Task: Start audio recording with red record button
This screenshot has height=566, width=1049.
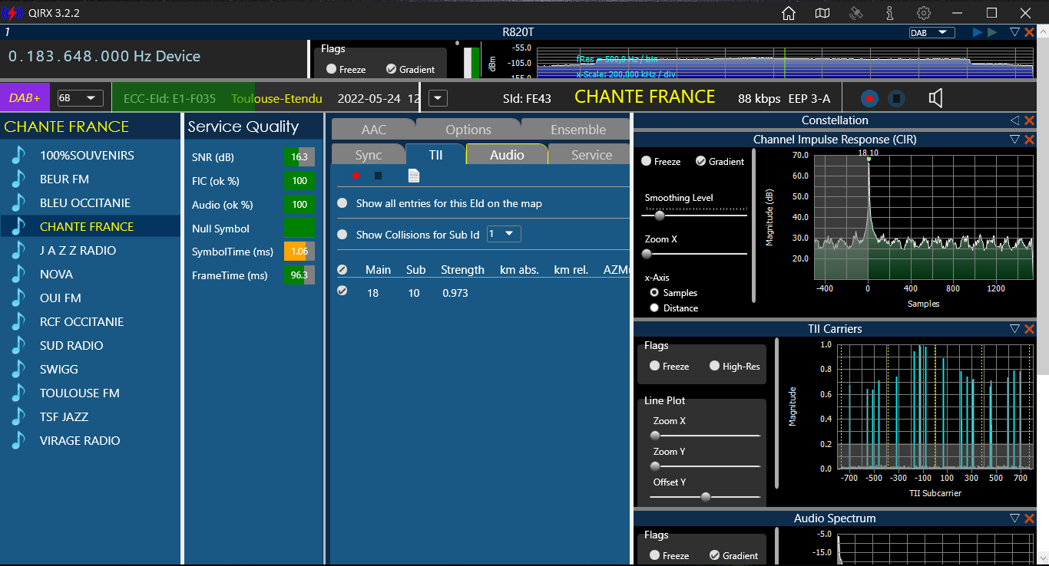Action: pyautogui.click(x=869, y=98)
